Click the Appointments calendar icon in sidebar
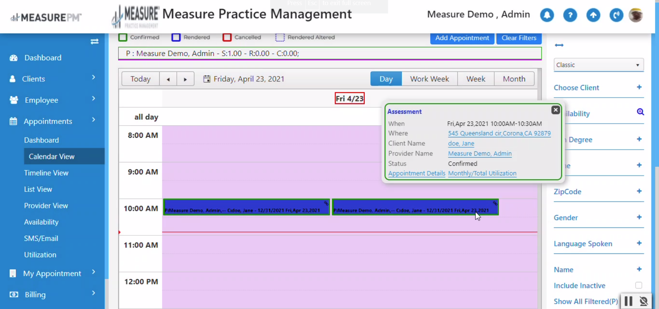The height and width of the screenshot is (309, 659). coord(13,121)
